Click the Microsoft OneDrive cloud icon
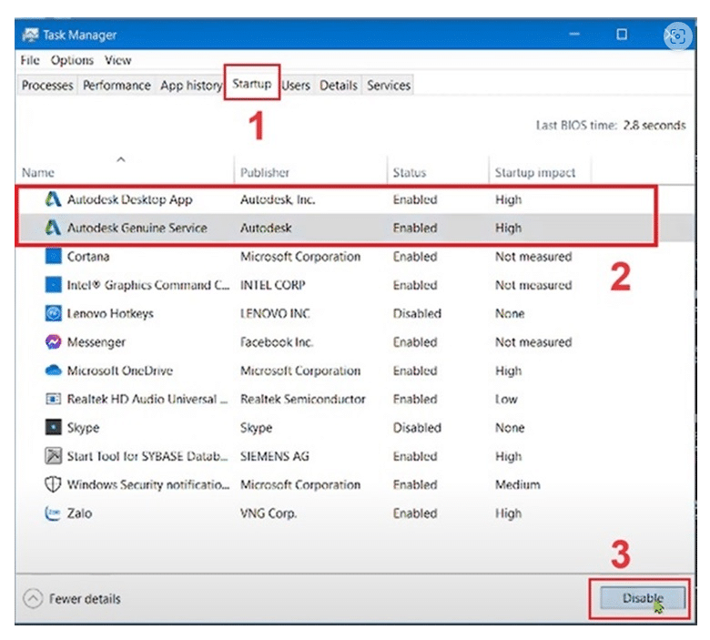Screen dimensions: 710x640 coord(53,371)
